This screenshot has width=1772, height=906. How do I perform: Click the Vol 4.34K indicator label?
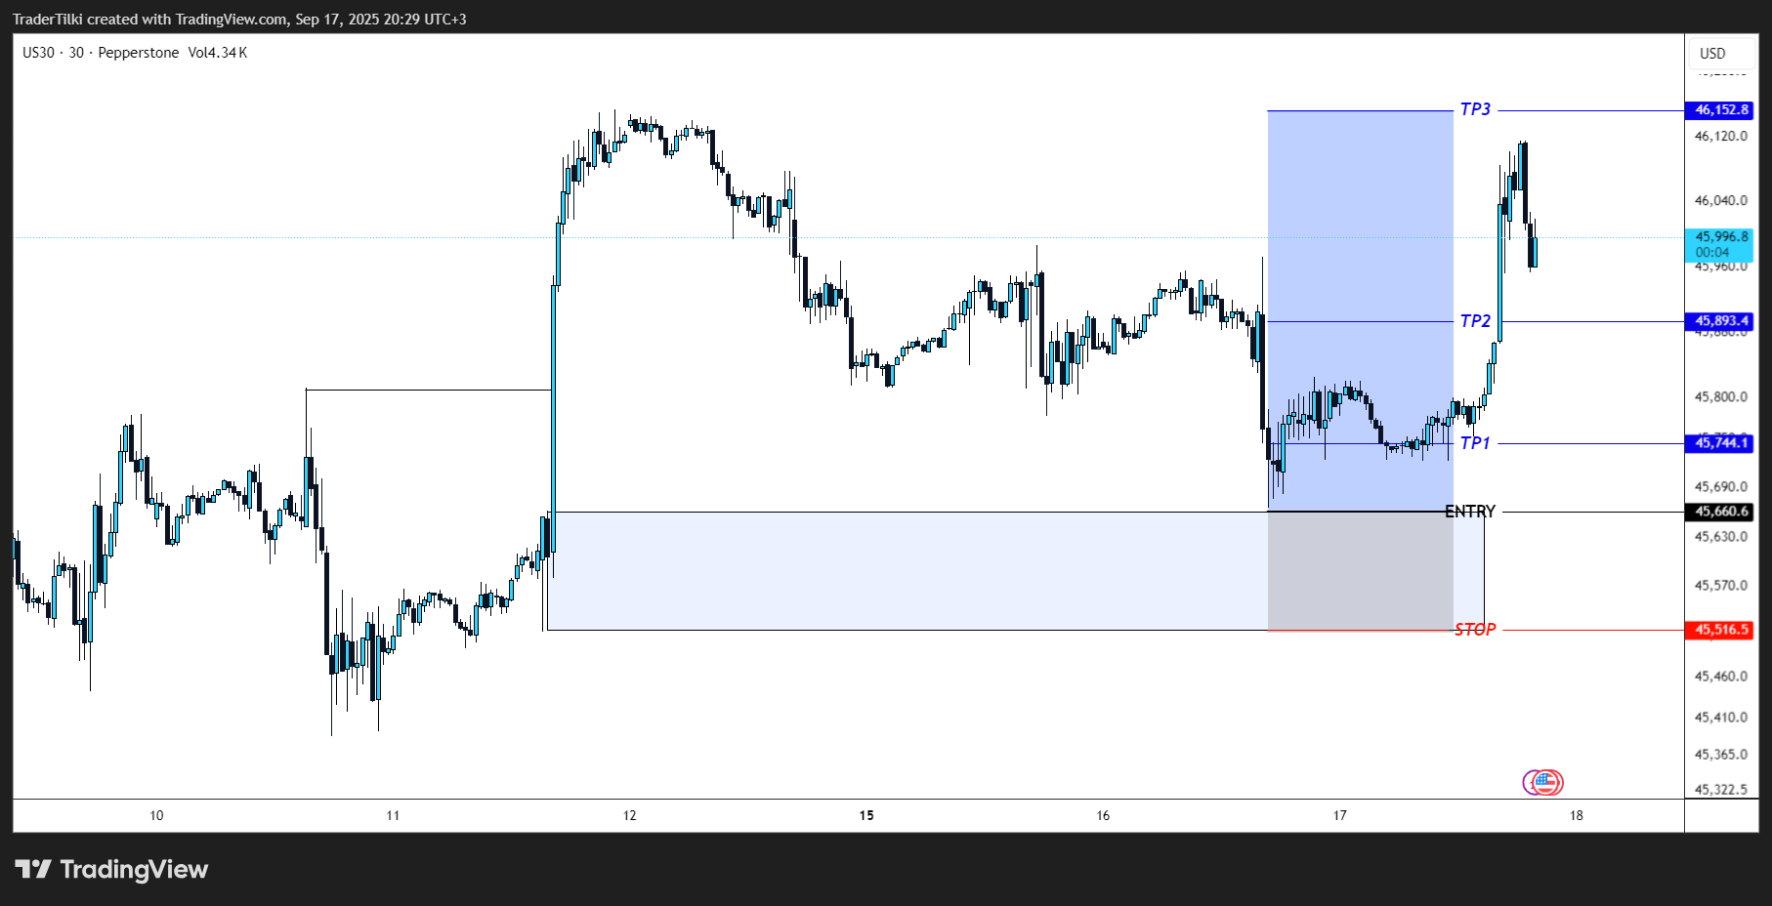[x=218, y=53]
